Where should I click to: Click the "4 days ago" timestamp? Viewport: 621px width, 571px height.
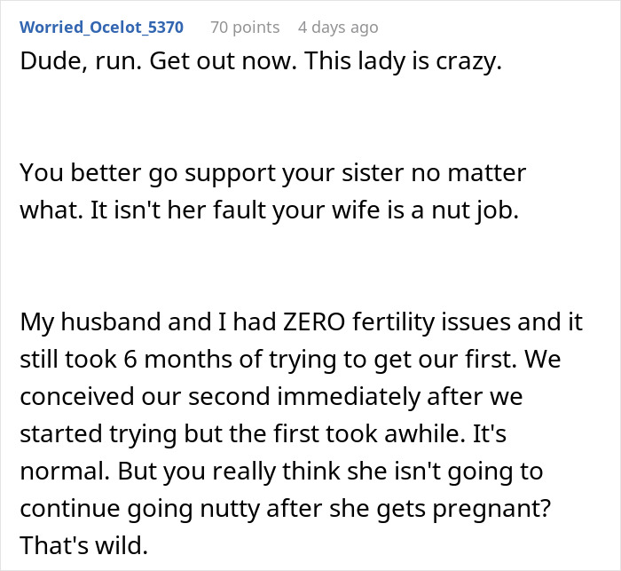click(x=338, y=28)
